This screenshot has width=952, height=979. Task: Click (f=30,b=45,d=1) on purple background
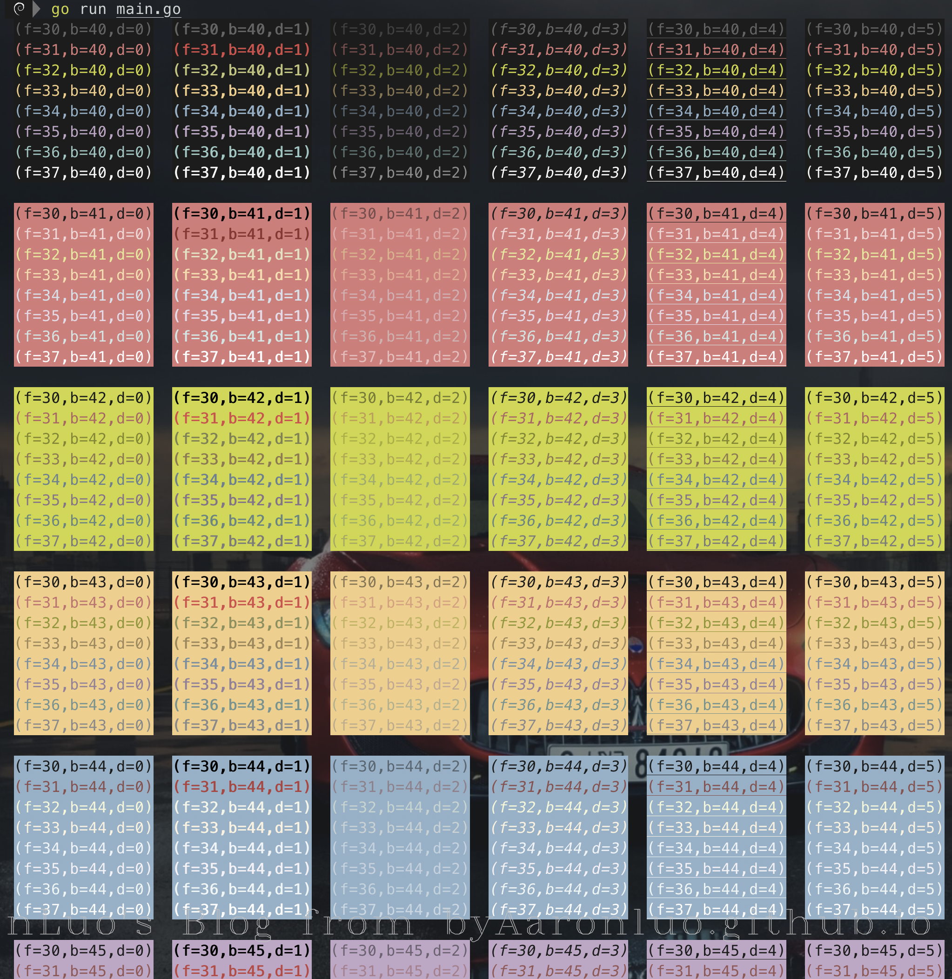pos(241,950)
